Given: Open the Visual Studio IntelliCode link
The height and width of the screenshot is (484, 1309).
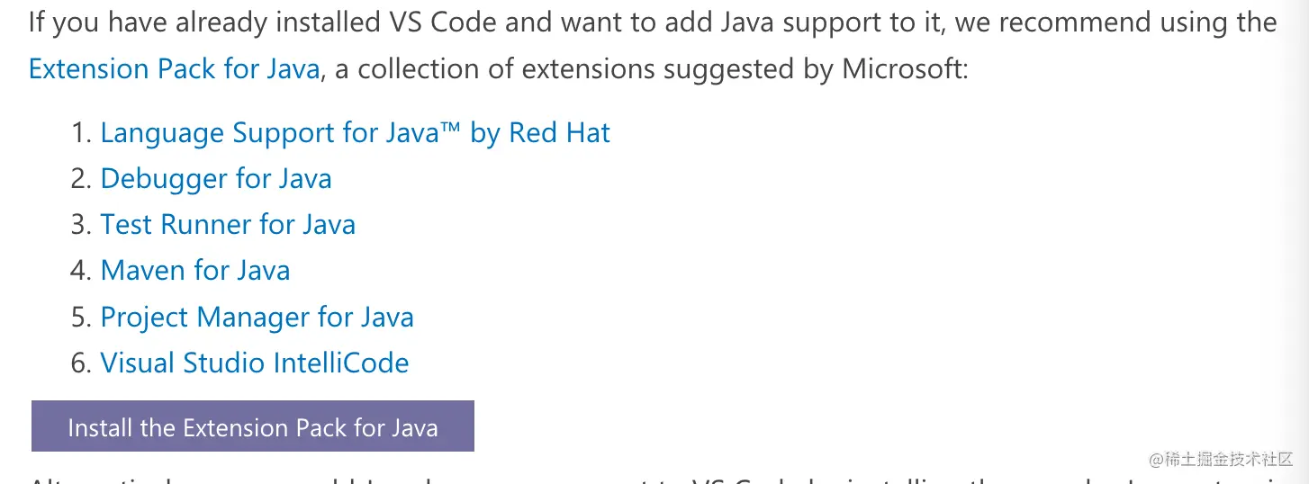Looking at the screenshot, I should [x=255, y=363].
